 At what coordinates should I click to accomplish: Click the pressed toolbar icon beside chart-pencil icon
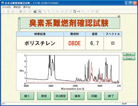coord(39,11)
